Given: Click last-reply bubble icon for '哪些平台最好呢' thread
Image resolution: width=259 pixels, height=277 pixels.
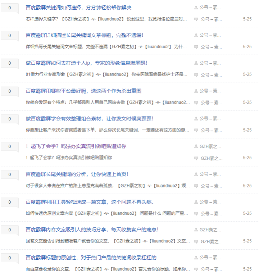Looking at the screenshot, I should coord(196,103).
